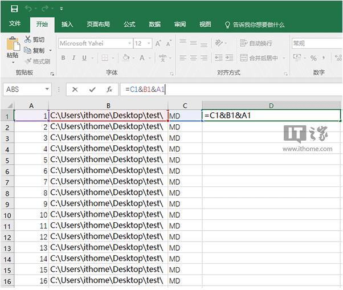343x290 pixels.
Task: Toggle Bold formatting
Action: pyautogui.click(x=63, y=58)
